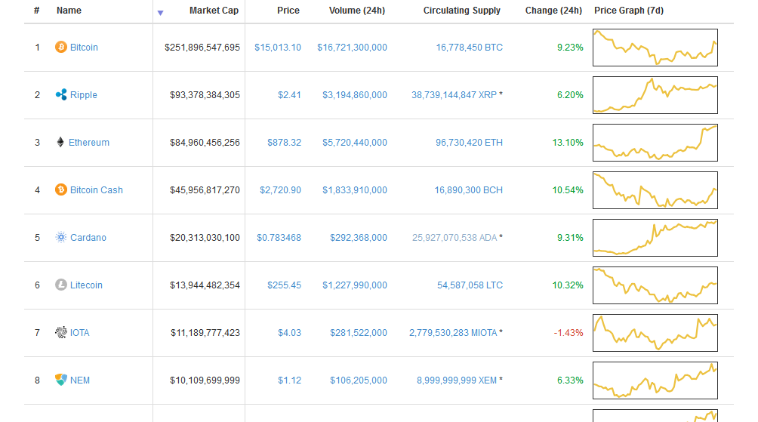Click the Bitcoin coin logo icon

click(61, 47)
